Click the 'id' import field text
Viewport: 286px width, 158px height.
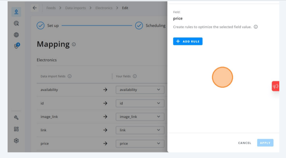pos(42,103)
